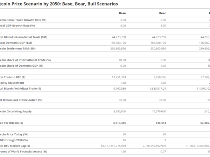Click the International Trade Growth Rate row label
Screen dimensions: 210x157
click(x=23, y=20)
